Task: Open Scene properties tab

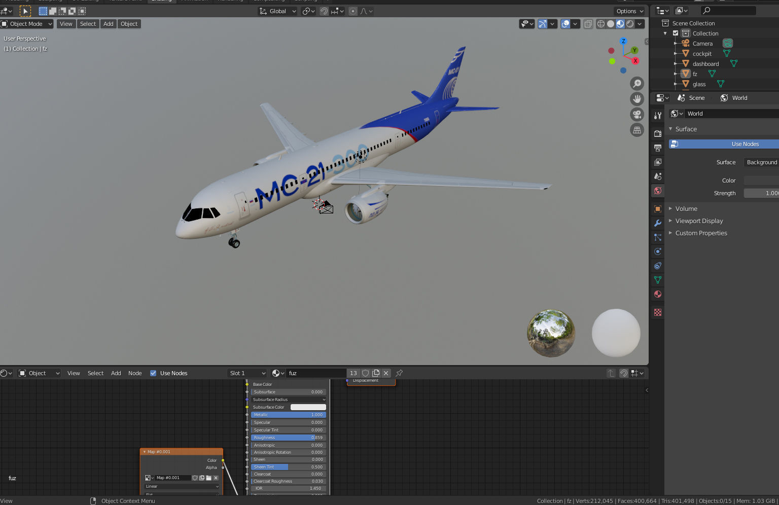Action: coord(658,176)
